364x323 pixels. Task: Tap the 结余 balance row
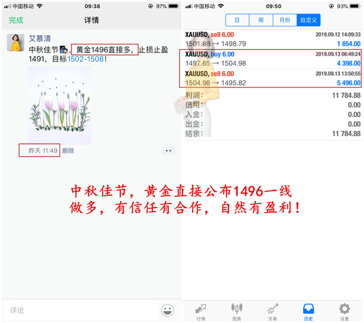click(x=273, y=133)
